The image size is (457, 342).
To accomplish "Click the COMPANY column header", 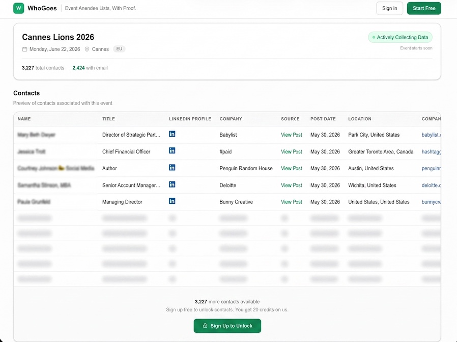I will click(231, 119).
